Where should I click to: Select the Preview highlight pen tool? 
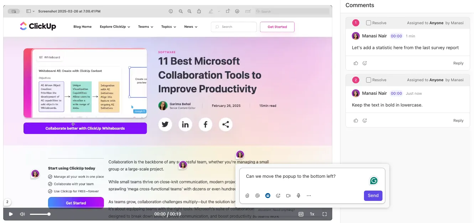tap(211, 11)
